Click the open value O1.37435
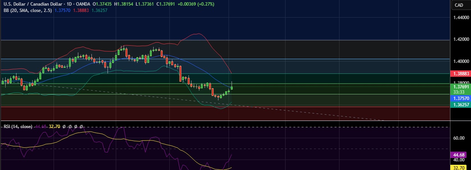Screen dimensions: 471x170 pyautogui.click(x=103, y=4)
